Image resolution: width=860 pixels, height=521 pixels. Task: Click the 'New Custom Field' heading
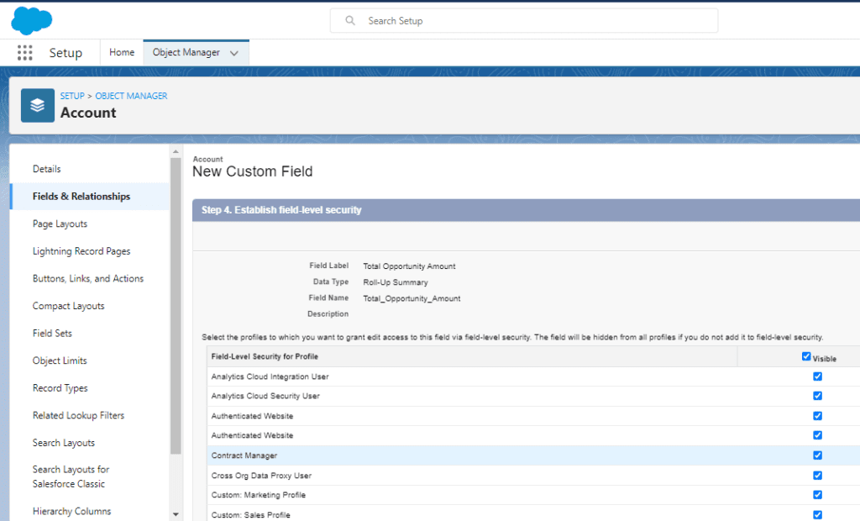click(252, 171)
